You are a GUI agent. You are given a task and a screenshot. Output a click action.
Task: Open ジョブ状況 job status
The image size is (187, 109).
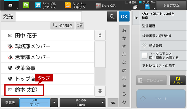tap(171, 5)
